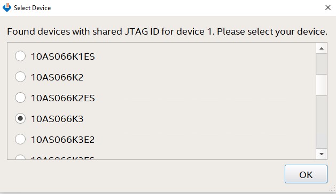Screen dimensions: 336x194
Task: Click the Select Device title text
Action: coord(33,8)
